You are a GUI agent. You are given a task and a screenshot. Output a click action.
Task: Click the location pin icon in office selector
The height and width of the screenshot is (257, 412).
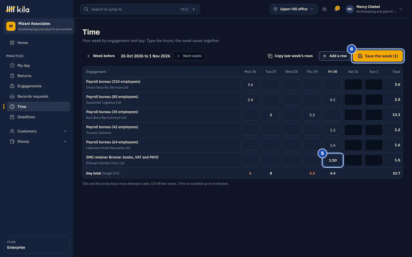[x=276, y=9]
